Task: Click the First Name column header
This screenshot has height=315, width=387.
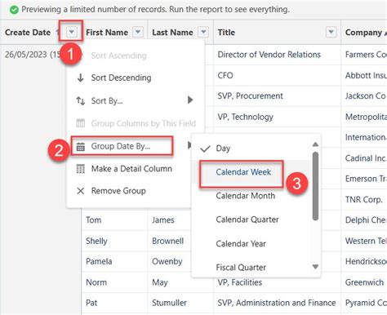Action: 107,33
